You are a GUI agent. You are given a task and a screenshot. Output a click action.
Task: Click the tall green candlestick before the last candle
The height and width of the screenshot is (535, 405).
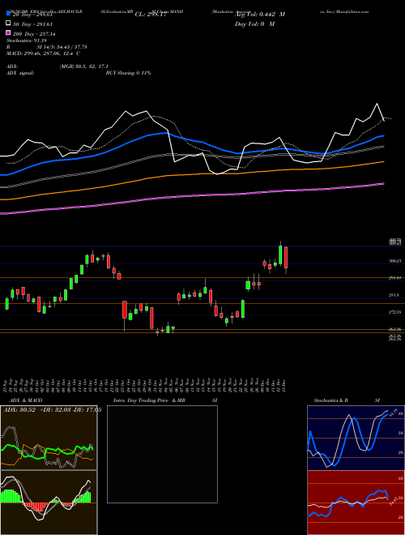point(280,255)
